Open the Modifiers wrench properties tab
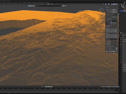This screenshot has height=94, width=126. coord(121,51)
